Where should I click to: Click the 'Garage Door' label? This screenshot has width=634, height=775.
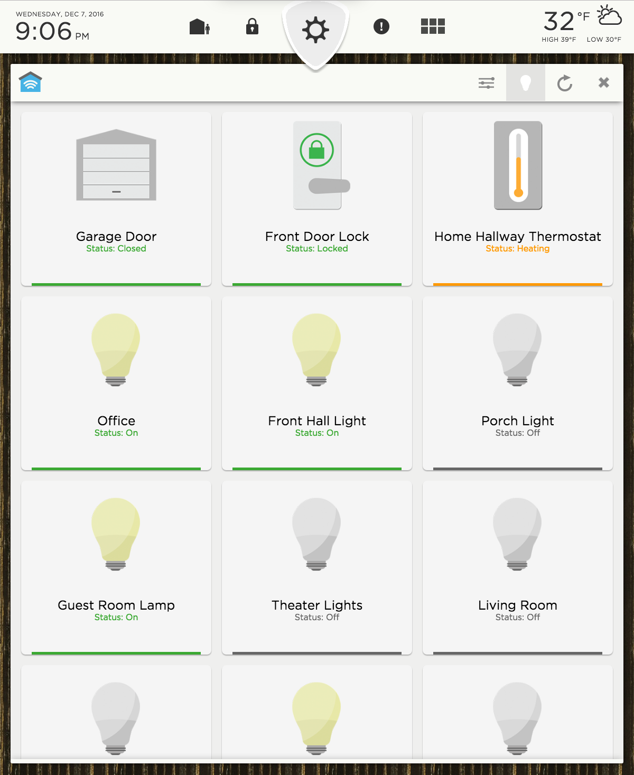pyautogui.click(x=116, y=236)
